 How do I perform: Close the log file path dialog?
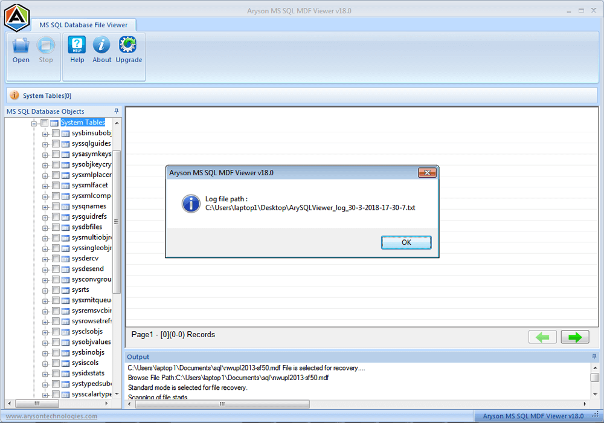tap(427, 173)
